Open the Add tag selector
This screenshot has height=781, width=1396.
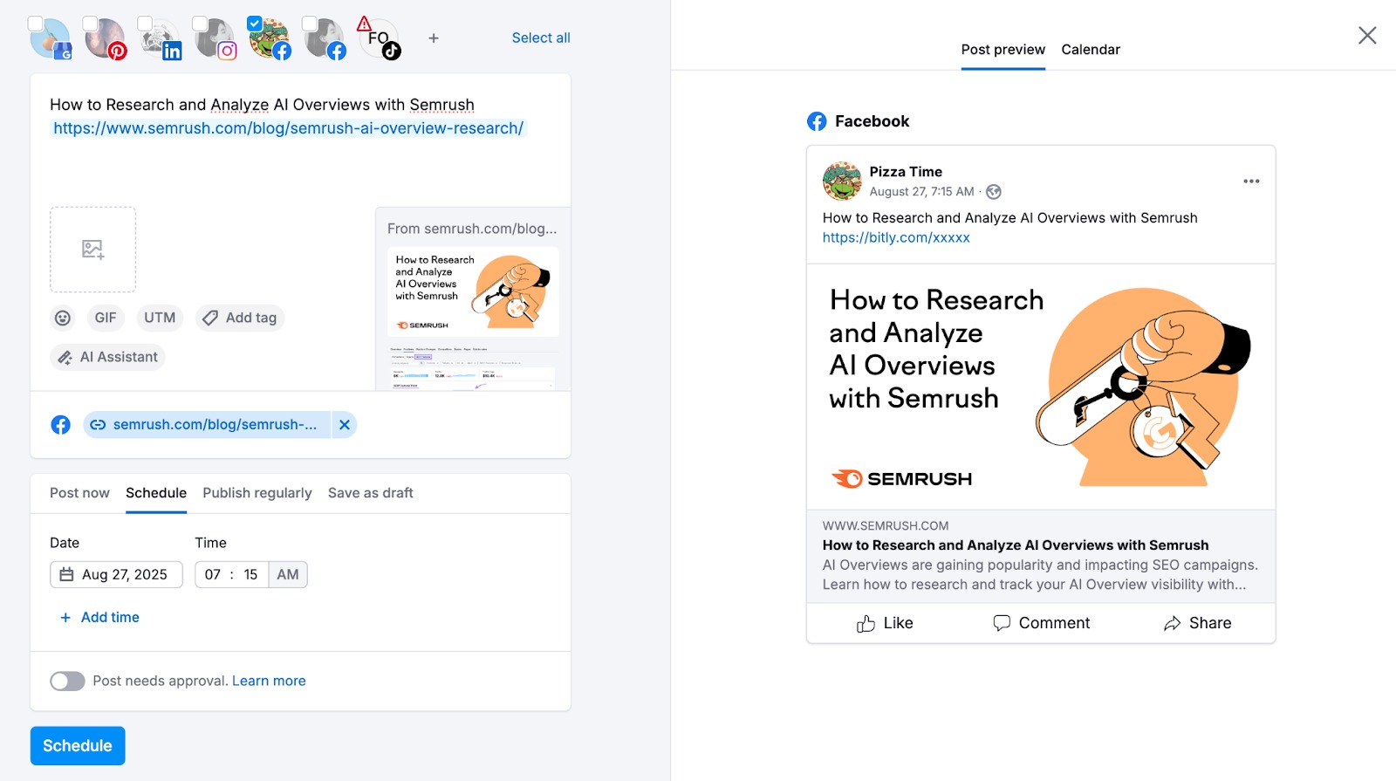click(x=240, y=319)
